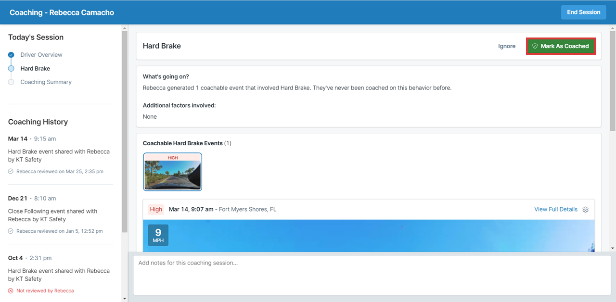
Task: Add notes in coaching session field
Action: (372, 275)
